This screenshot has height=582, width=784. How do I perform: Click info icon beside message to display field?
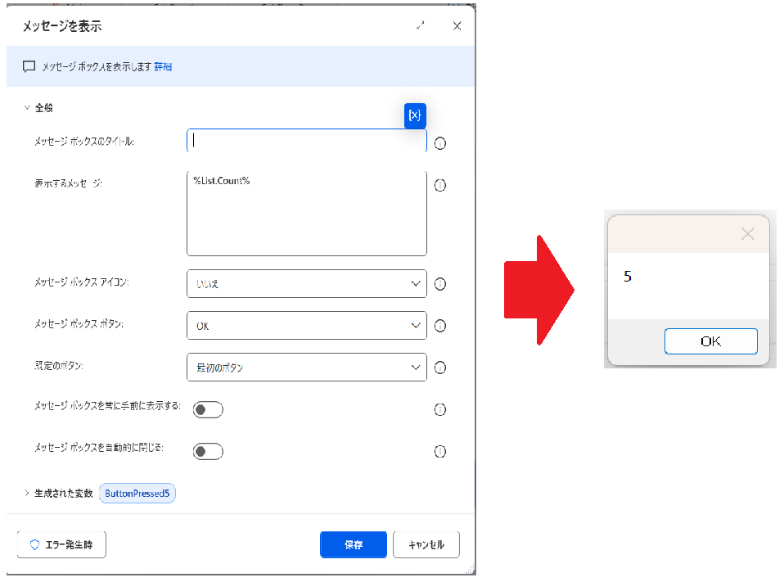pos(440,185)
